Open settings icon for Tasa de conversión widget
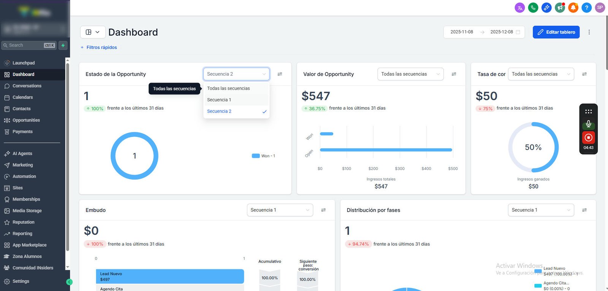Screen dimensions: 608x291 tap(584, 74)
